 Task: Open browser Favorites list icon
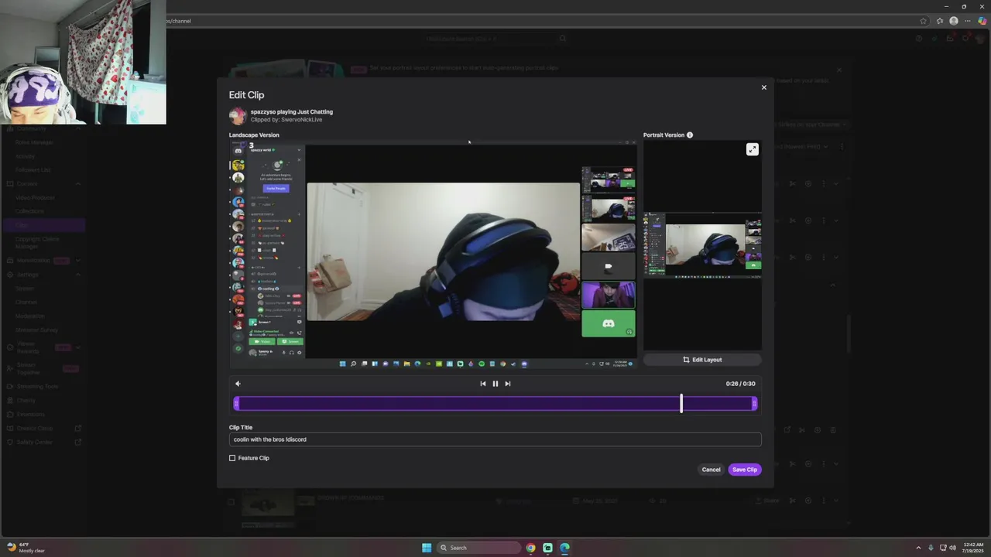pyautogui.click(x=939, y=21)
